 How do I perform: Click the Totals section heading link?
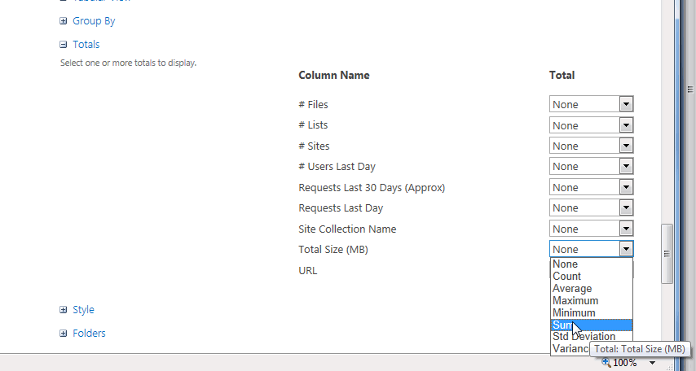coord(86,45)
